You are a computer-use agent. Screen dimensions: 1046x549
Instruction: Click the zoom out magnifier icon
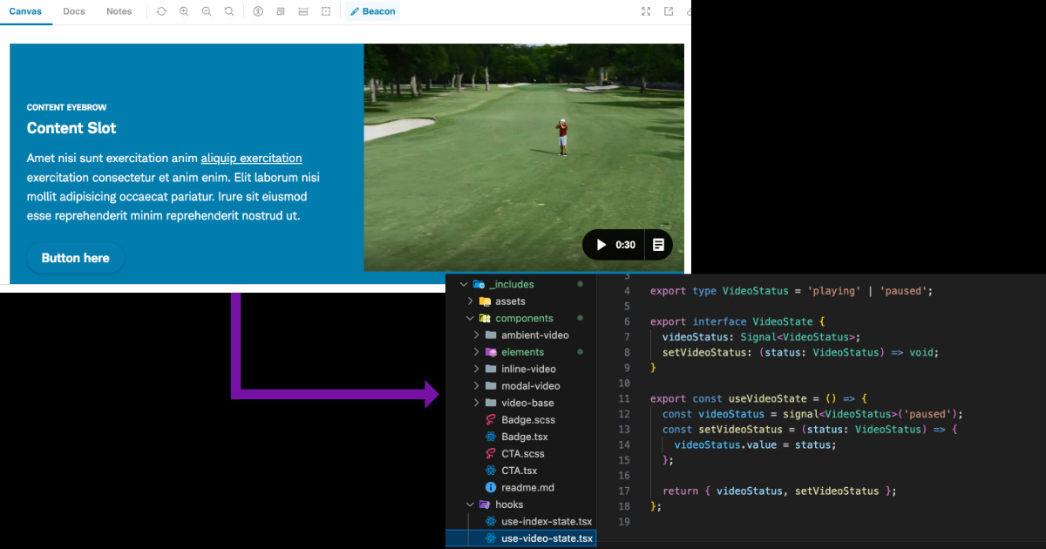coord(207,11)
